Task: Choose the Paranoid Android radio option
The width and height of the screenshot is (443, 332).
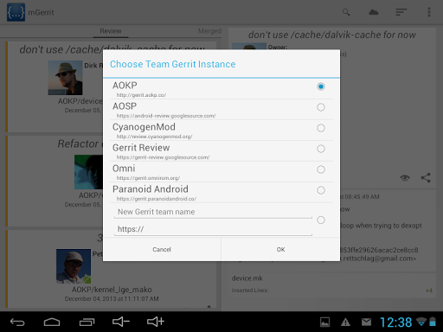Action: click(x=321, y=190)
